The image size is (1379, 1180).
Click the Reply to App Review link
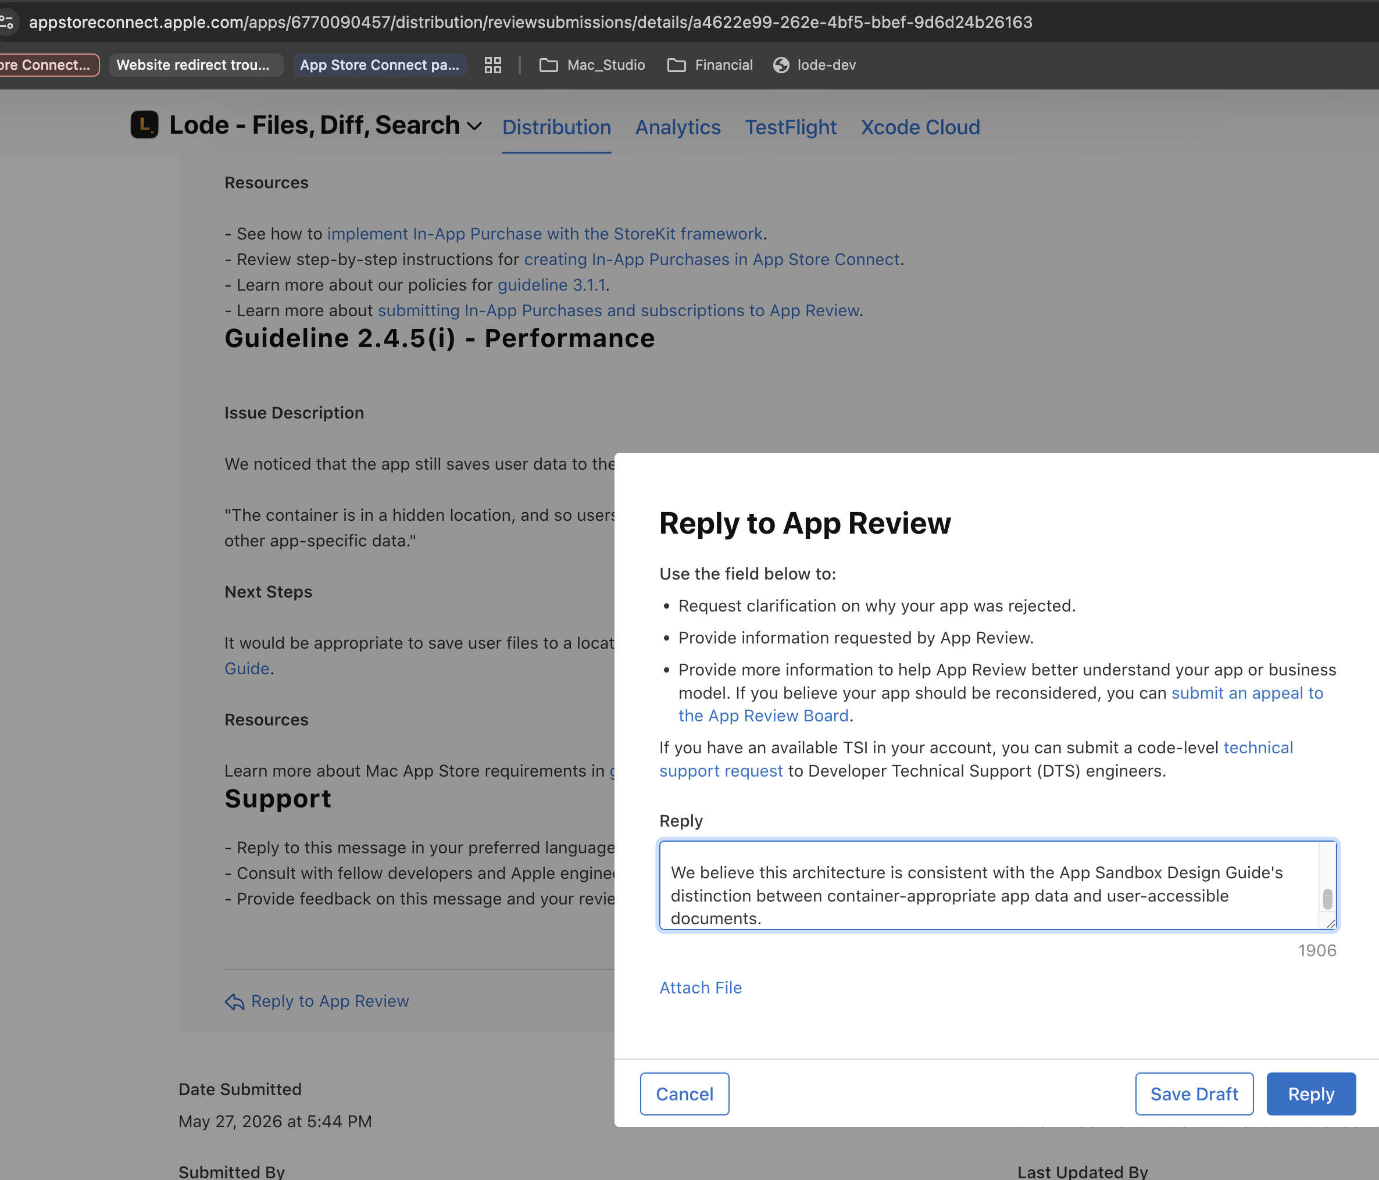(x=330, y=1001)
